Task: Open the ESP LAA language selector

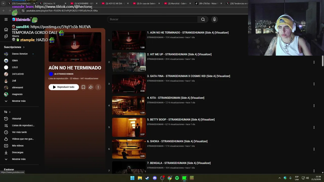Action: [x=297, y=178]
